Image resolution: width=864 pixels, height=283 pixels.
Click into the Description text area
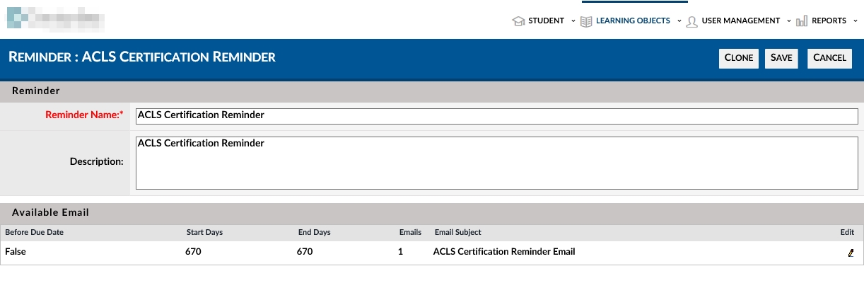[496, 163]
